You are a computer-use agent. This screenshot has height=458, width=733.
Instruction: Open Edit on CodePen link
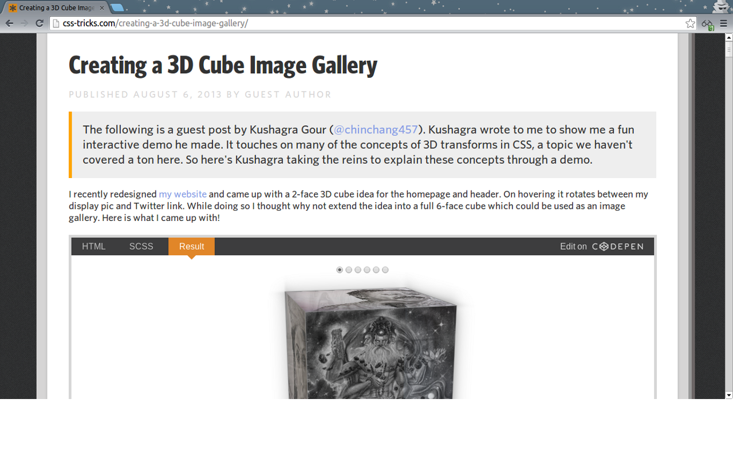[x=602, y=246]
